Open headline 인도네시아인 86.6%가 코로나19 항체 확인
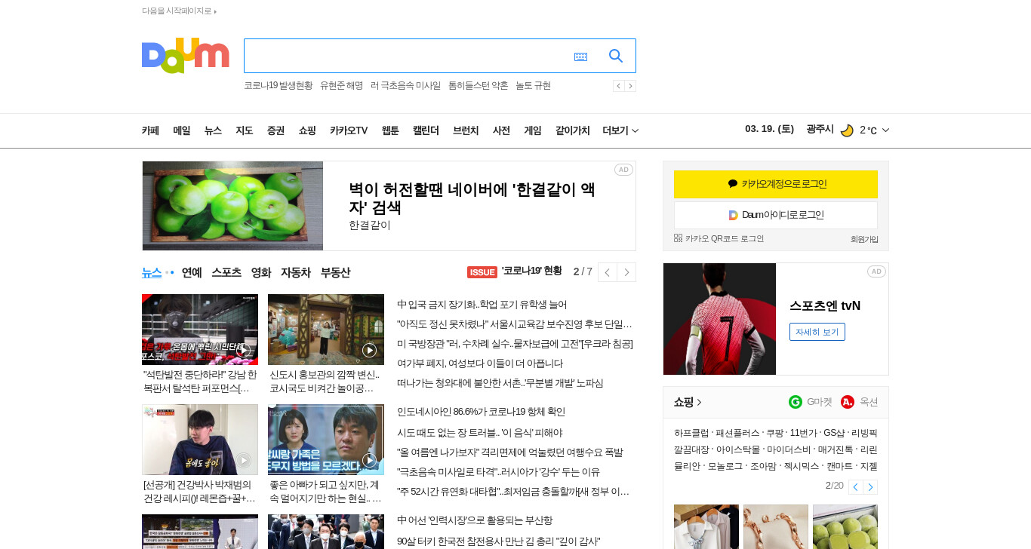 481,412
